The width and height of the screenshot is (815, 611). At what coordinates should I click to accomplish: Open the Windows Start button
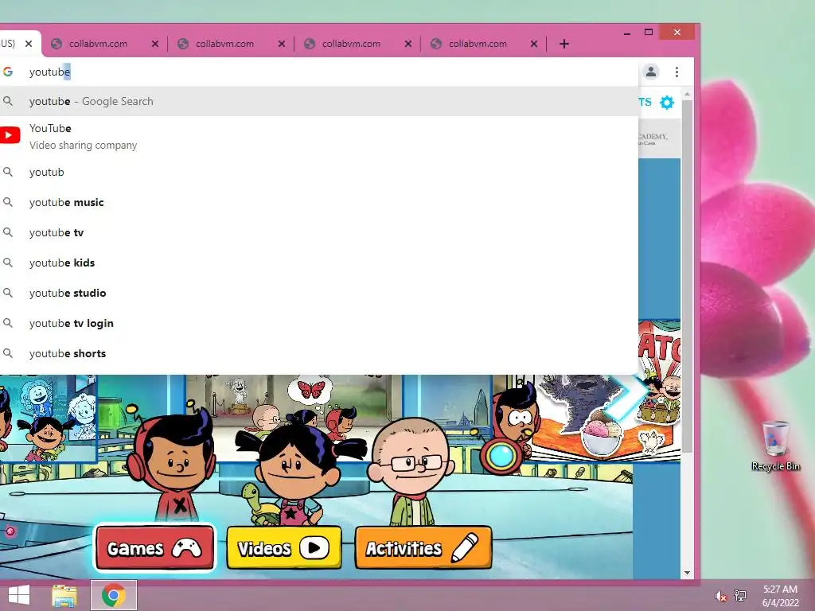point(19,595)
